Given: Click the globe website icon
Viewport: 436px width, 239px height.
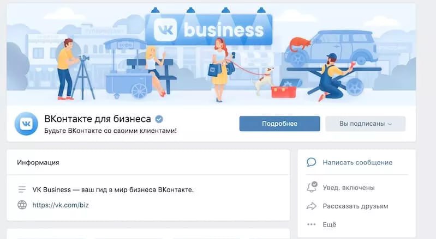Looking at the screenshot, I should pyautogui.click(x=22, y=205).
